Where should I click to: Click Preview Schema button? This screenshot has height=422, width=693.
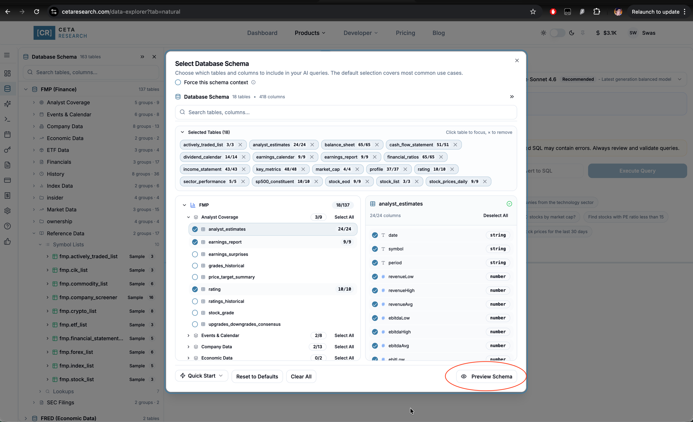pyautogui.click(x=486, y=377)
